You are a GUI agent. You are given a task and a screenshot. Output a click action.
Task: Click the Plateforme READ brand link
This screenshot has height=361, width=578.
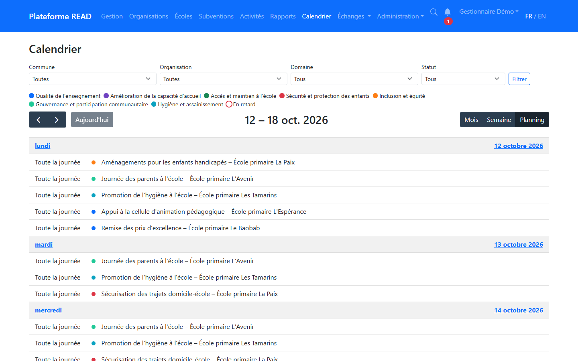[x=60, y=16]
